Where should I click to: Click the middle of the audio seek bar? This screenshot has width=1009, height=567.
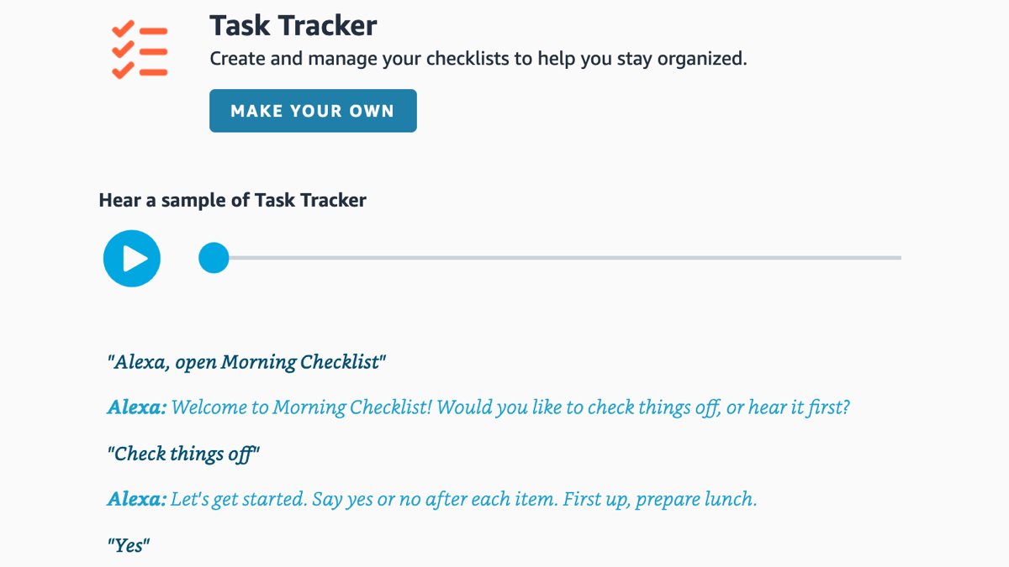click(555, 258)
